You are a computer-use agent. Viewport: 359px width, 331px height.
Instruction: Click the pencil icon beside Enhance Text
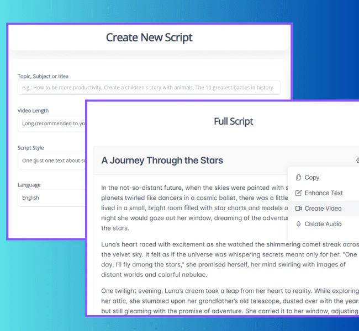(298, 193)
